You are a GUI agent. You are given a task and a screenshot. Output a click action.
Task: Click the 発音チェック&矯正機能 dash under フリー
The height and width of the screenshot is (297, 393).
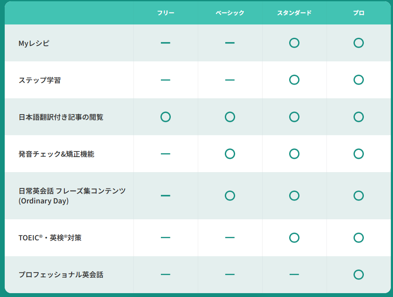coord(166,154)
